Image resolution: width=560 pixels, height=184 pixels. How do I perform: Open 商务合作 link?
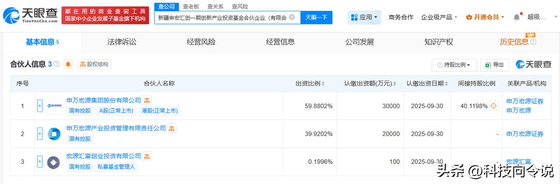pos(401,17)
